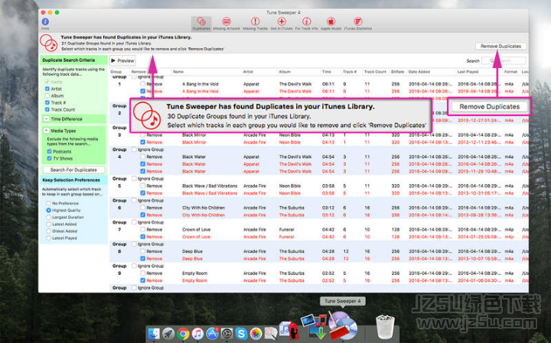Uncheck the Podcasts exclusion checkbox
Screen dimensions: 551x343
49,151
